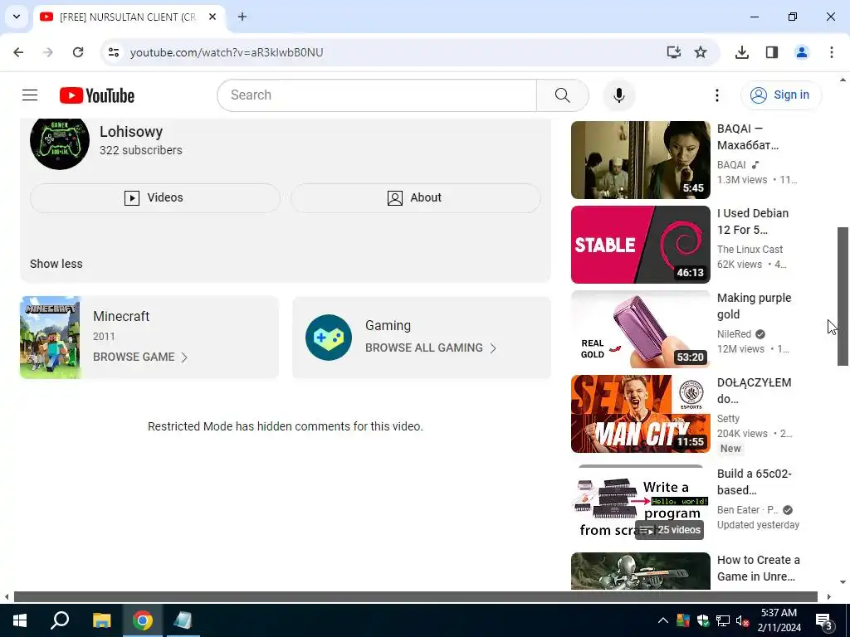Bookmark this tab with star icon

[x=701, y=52]
